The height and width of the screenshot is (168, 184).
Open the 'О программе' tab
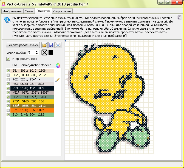[62, 11]
